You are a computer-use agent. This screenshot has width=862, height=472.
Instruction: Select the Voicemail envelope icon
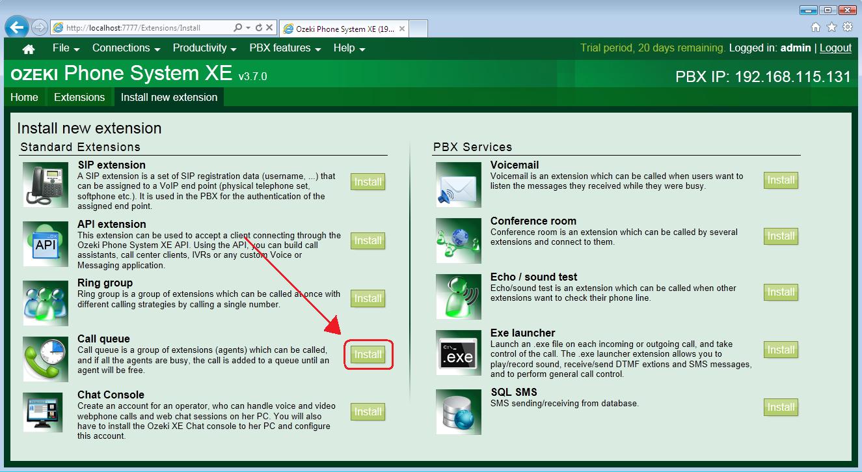coord(457,185)
